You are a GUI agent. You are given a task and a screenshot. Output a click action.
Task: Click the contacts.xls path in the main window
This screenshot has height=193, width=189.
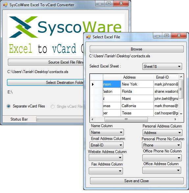point(38,72)
